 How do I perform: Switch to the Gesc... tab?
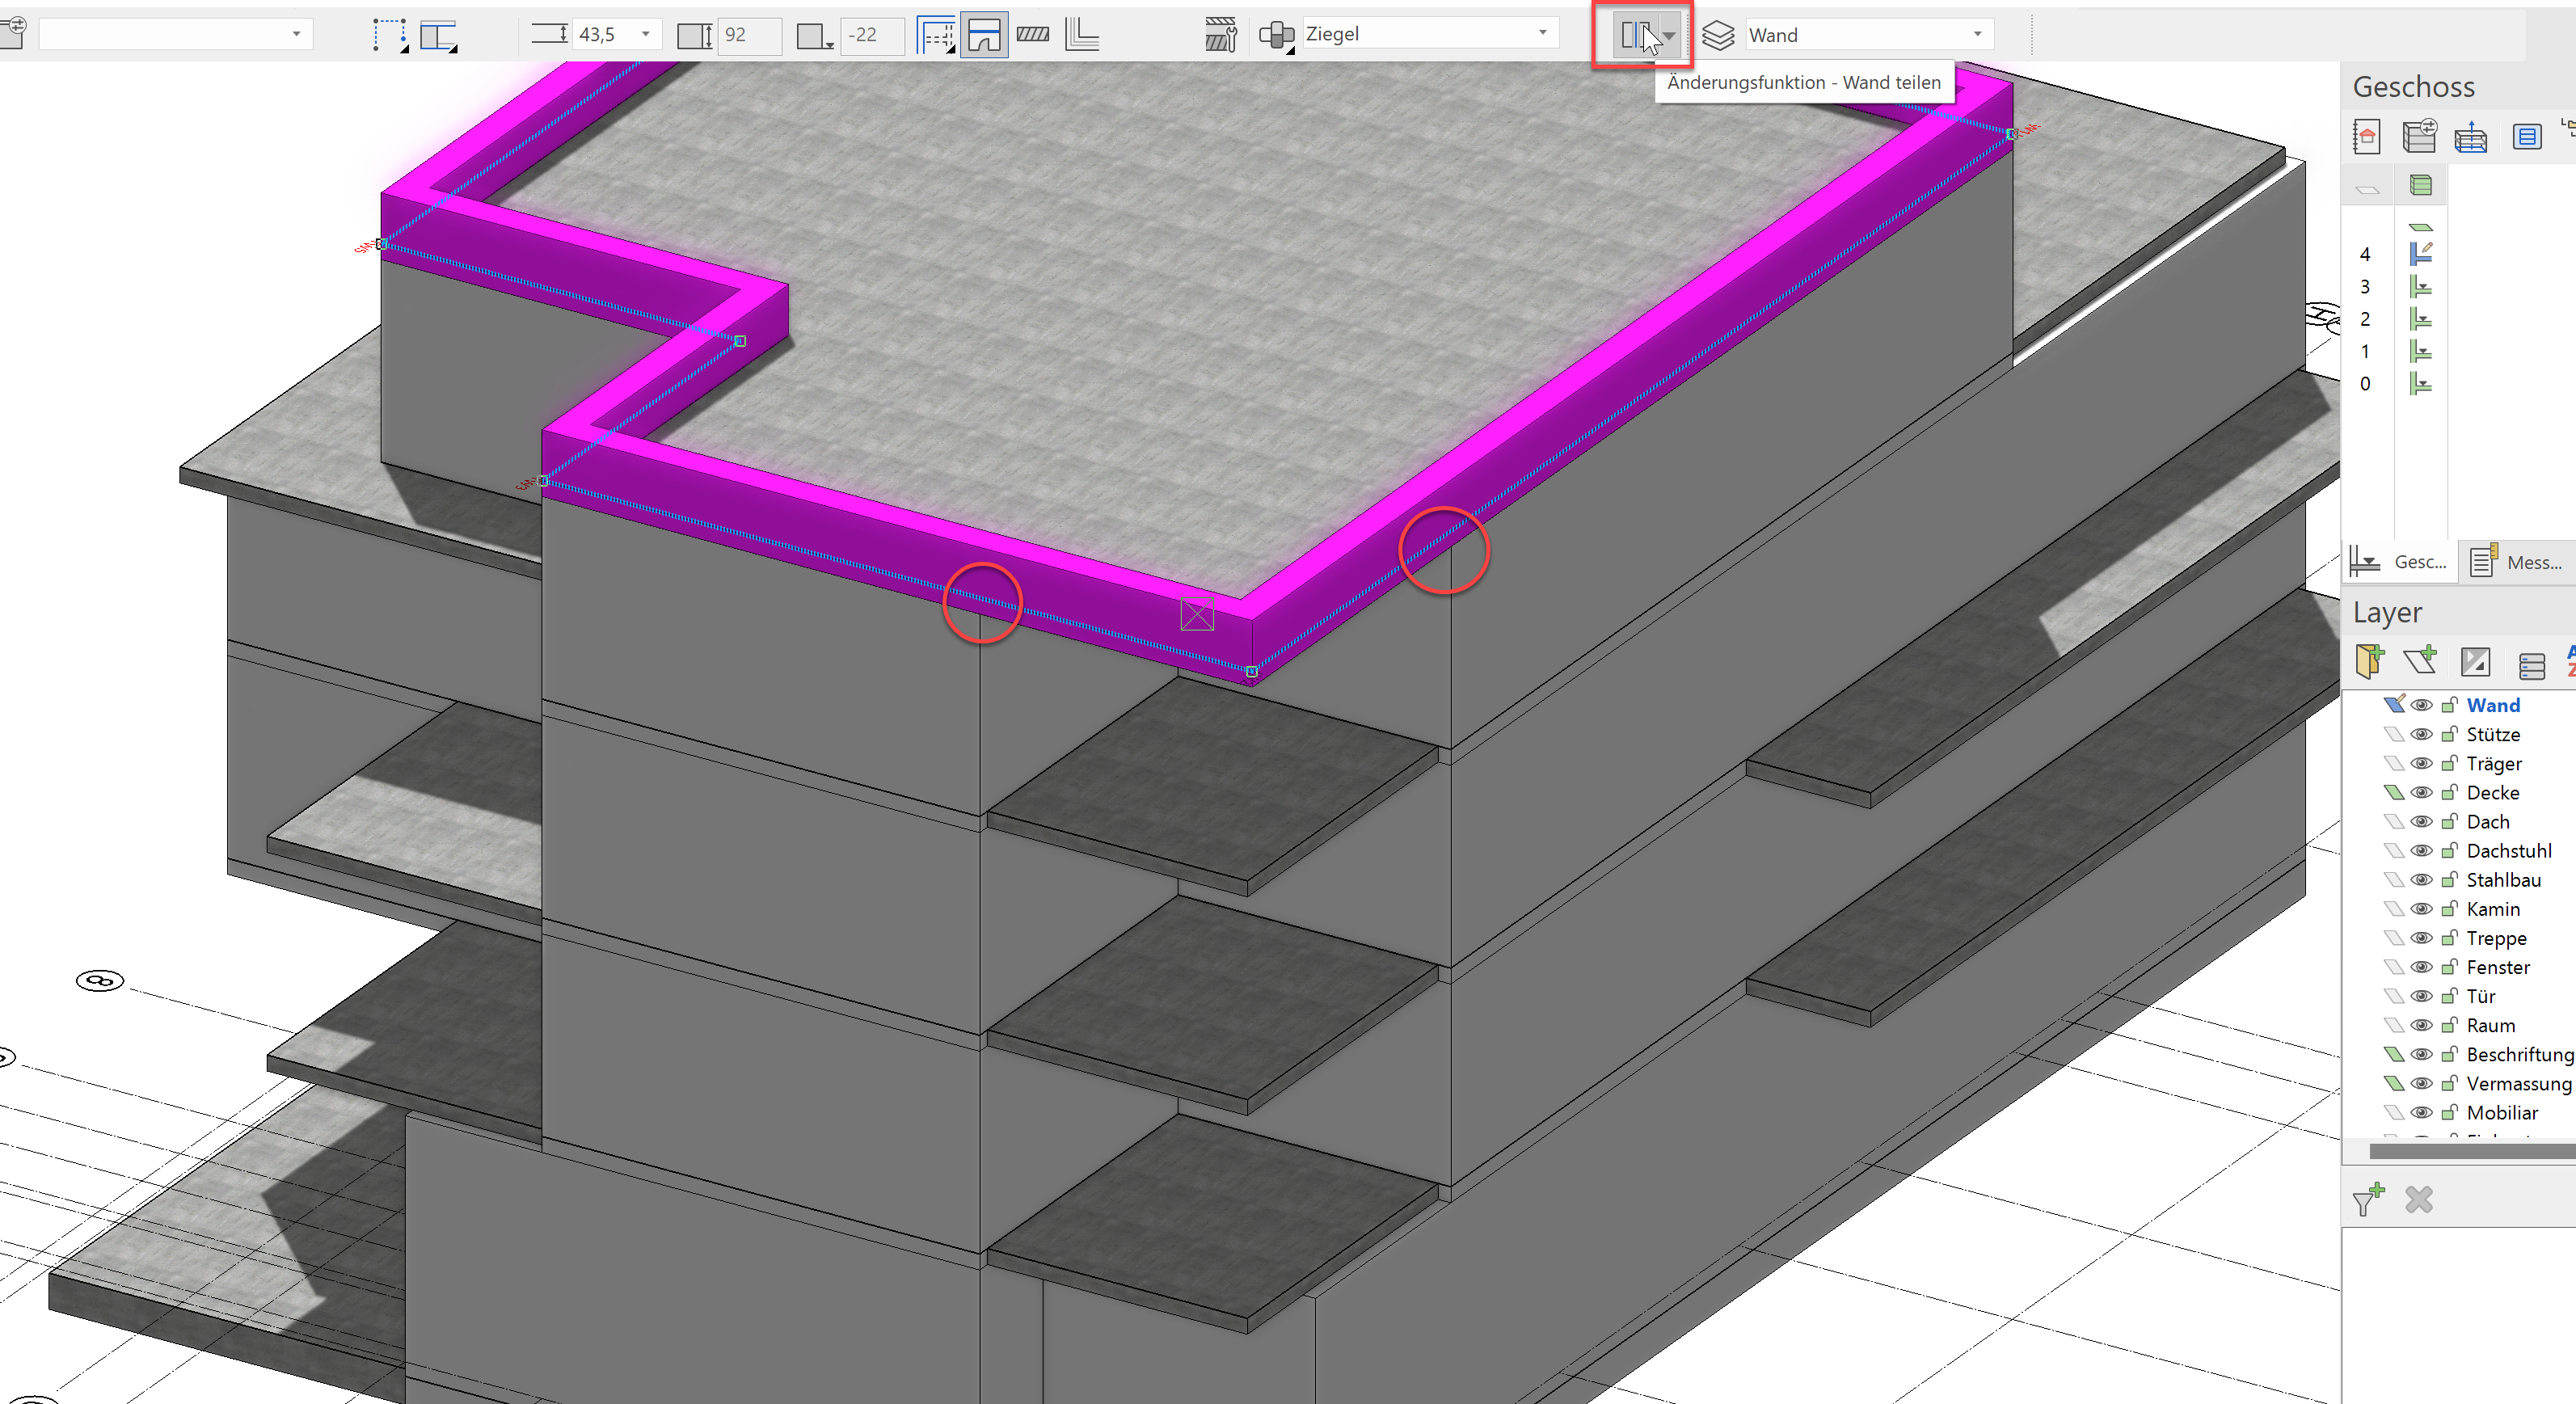click(x=2399, y=561)
